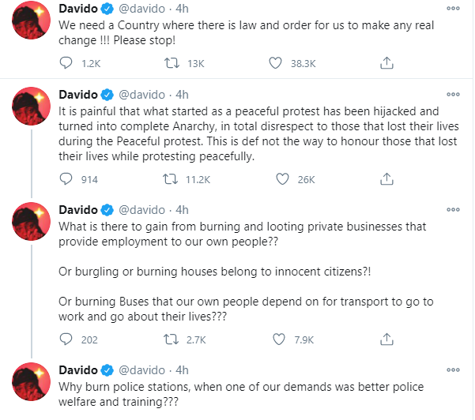Click the @davido handle on the last tweet
Image resolution: width=475 pixels, height=420 pixels.
point(142,370)
